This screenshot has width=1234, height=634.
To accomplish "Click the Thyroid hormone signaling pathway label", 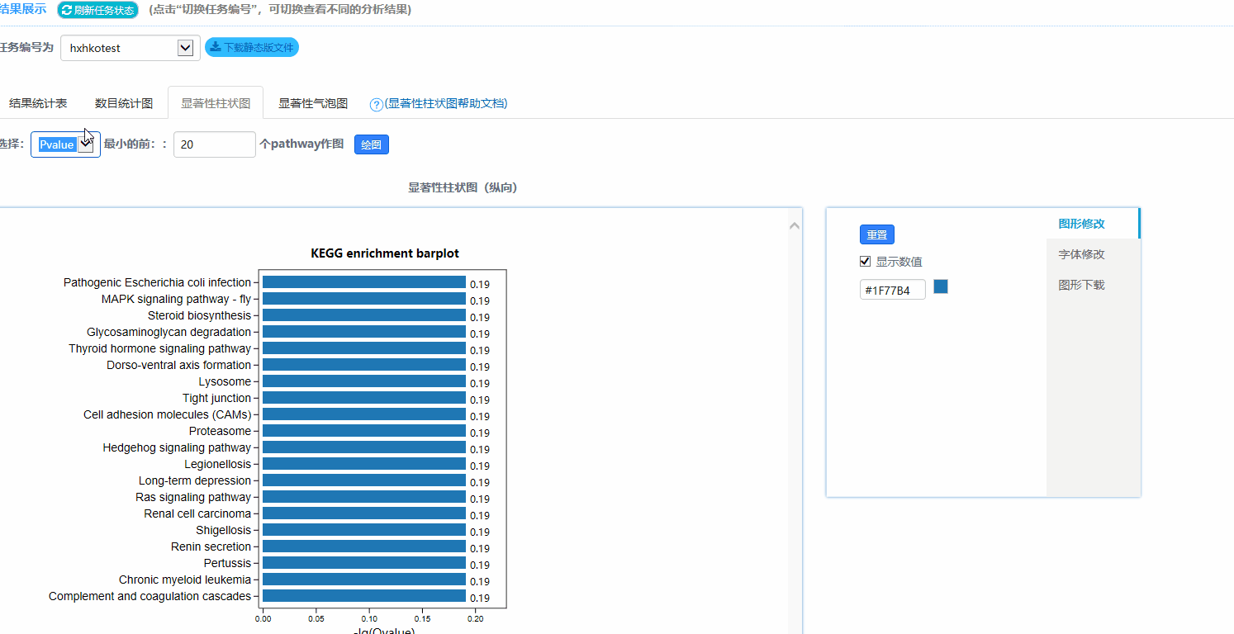I will point(159,348).
